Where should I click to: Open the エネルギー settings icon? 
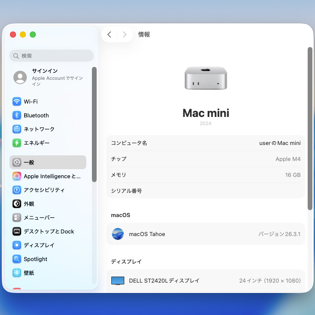(17, 143)
